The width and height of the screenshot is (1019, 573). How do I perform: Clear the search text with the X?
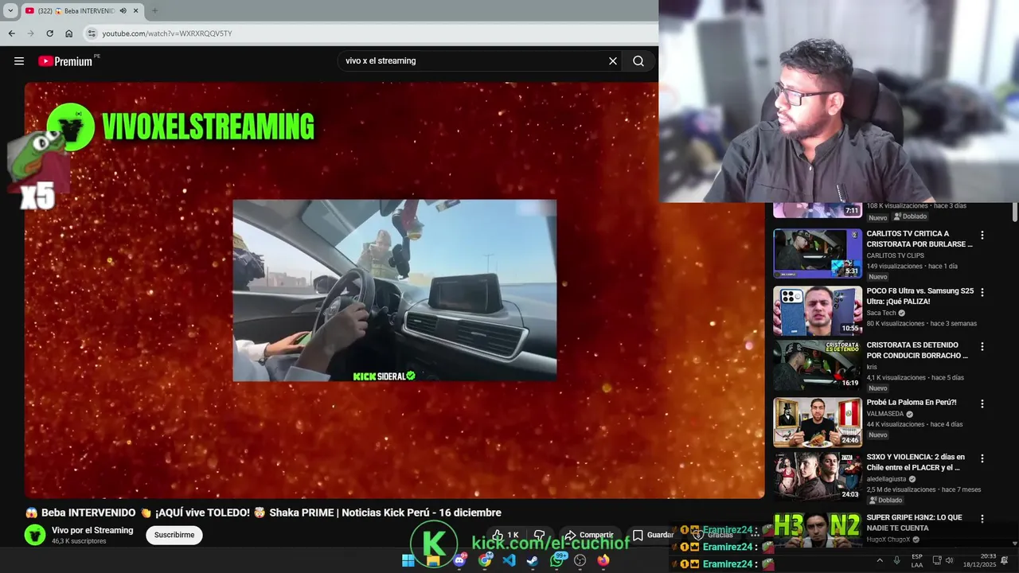pyautogui.click(x=613, y=61)
